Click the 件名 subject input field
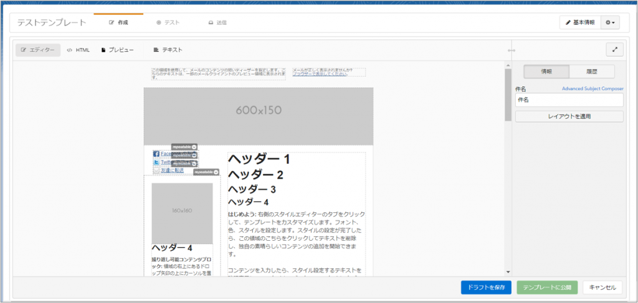Screen dimensions: 638x303 click(569, 100)
